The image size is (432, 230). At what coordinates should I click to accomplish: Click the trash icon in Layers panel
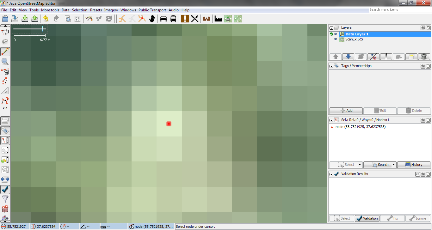tap(424, 57)
